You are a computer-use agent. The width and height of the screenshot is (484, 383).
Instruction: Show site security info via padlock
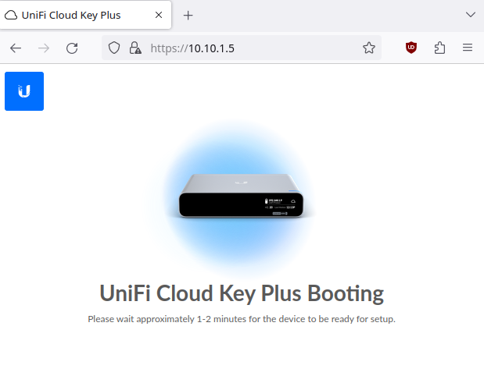tap(134, 48)
